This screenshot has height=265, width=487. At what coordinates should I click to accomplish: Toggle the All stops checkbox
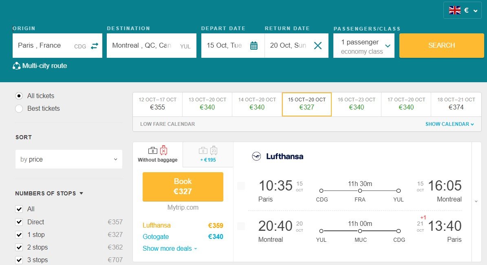(19, 209)
